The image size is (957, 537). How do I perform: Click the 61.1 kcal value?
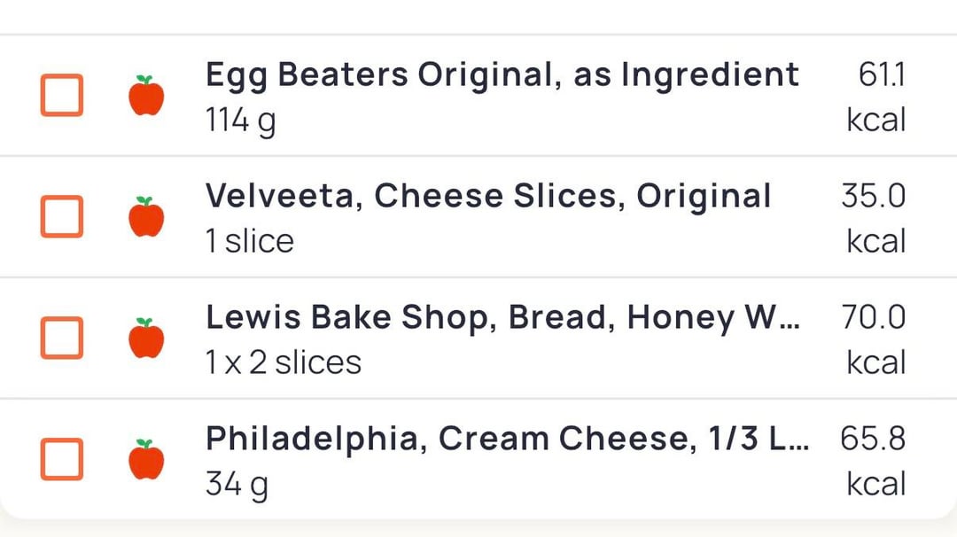point(877,97)
